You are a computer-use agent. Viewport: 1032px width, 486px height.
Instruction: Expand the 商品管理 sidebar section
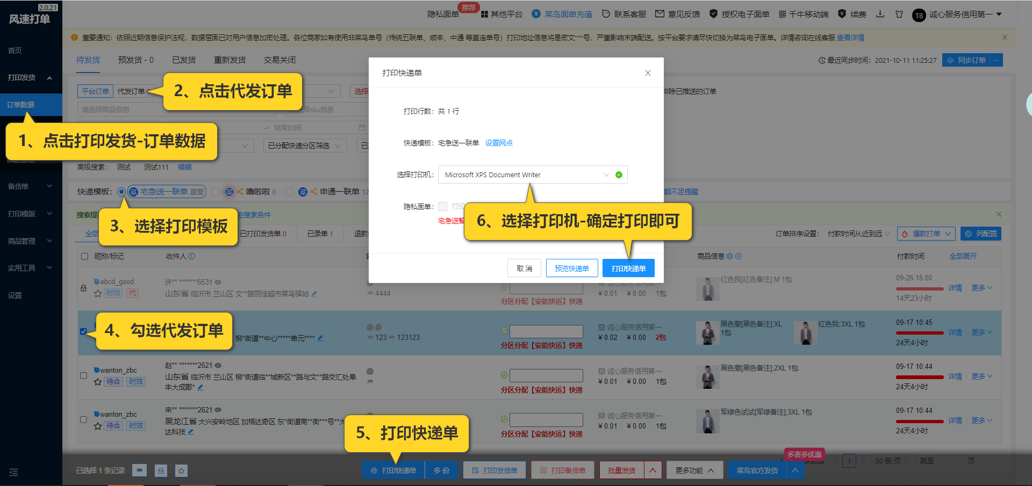coord(31,241)
